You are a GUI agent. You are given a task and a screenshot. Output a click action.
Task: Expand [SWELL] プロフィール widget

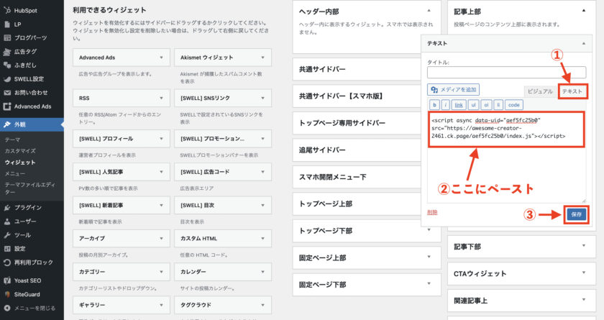pos(161,139)
